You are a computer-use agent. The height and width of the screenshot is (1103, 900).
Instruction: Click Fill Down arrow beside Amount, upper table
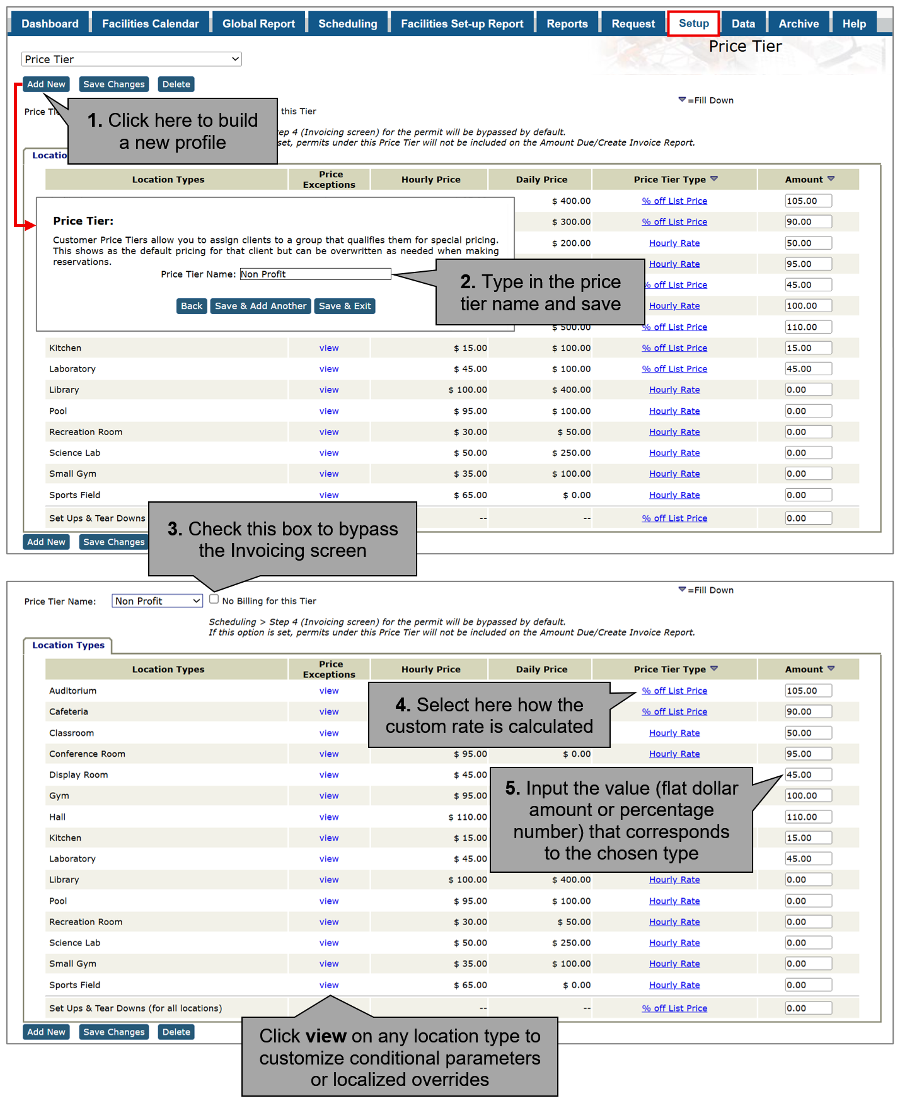831,178
